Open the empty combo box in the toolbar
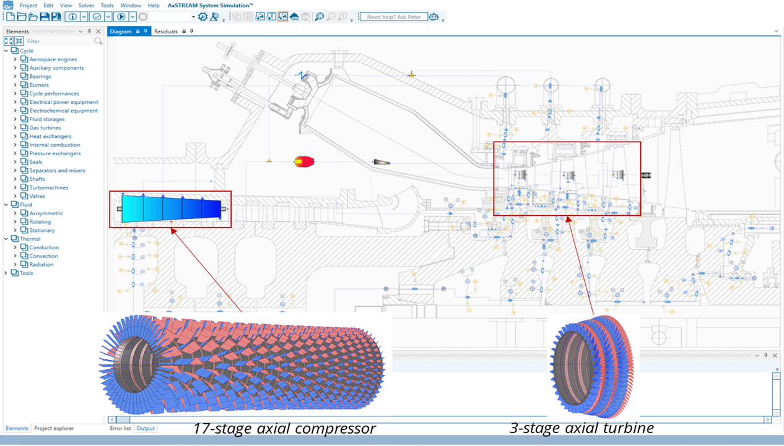Image resolution: width=784 pixels, height=446 pixels. (x=173, y=17)
